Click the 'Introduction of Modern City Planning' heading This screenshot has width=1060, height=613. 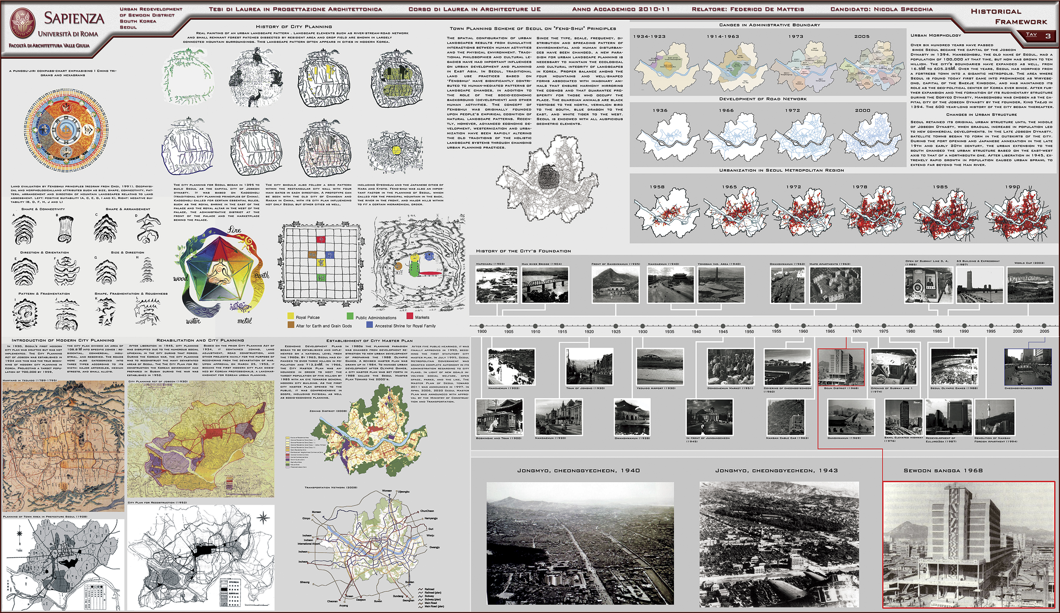[63, 340]
